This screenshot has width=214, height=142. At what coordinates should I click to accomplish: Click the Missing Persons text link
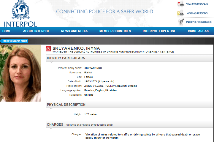pyautogui.click(x=197, y=13)
